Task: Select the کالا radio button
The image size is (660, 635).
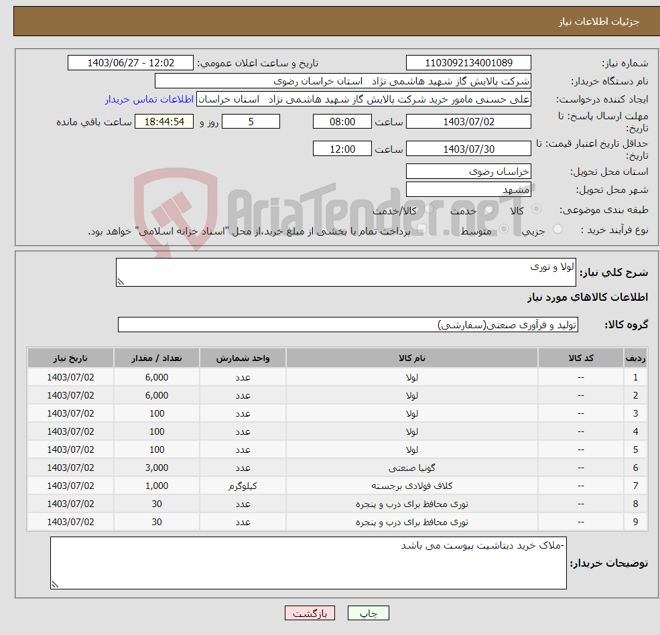Action: pyautogui.click(x=536, y=209)
